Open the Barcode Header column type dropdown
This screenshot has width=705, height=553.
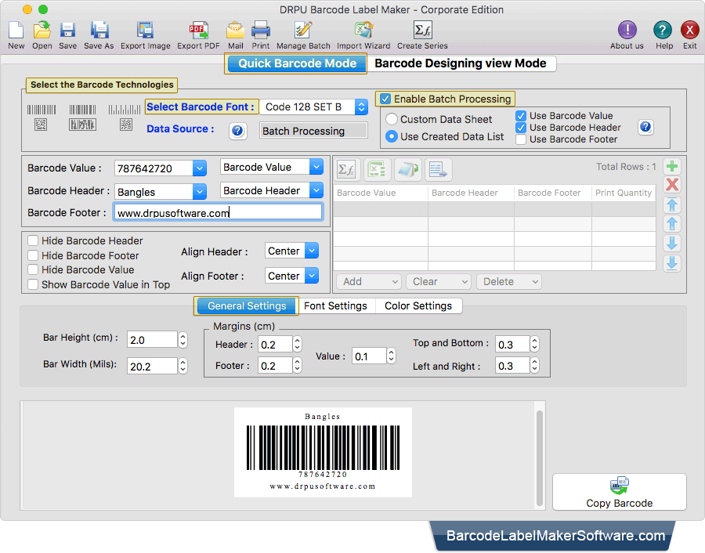click(316, 190)
